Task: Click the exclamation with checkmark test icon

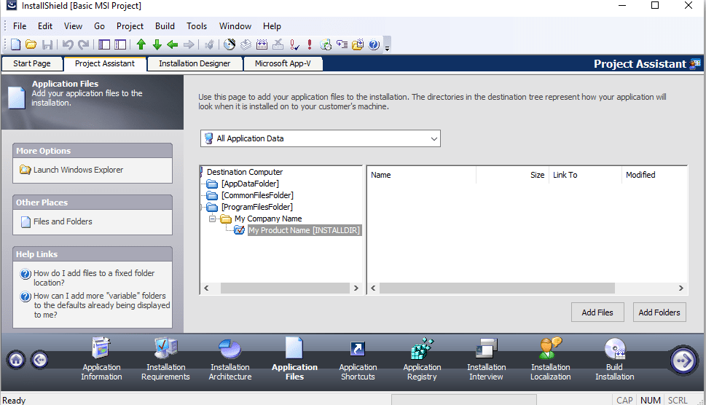Action: (294, 44)
